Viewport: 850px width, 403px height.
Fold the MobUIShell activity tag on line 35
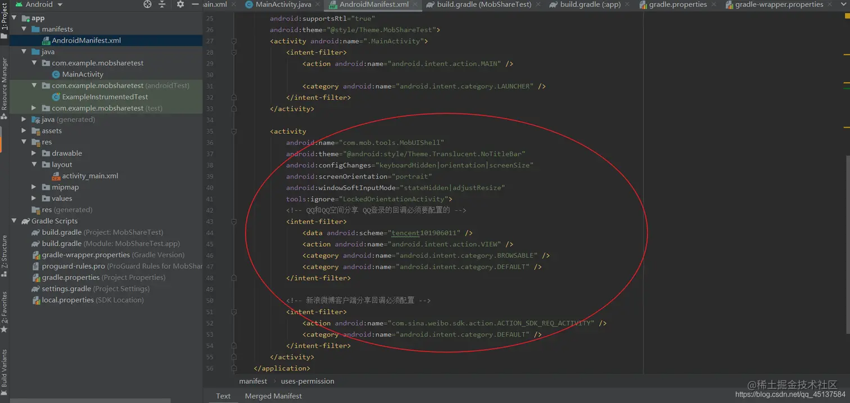pos(234,131)
